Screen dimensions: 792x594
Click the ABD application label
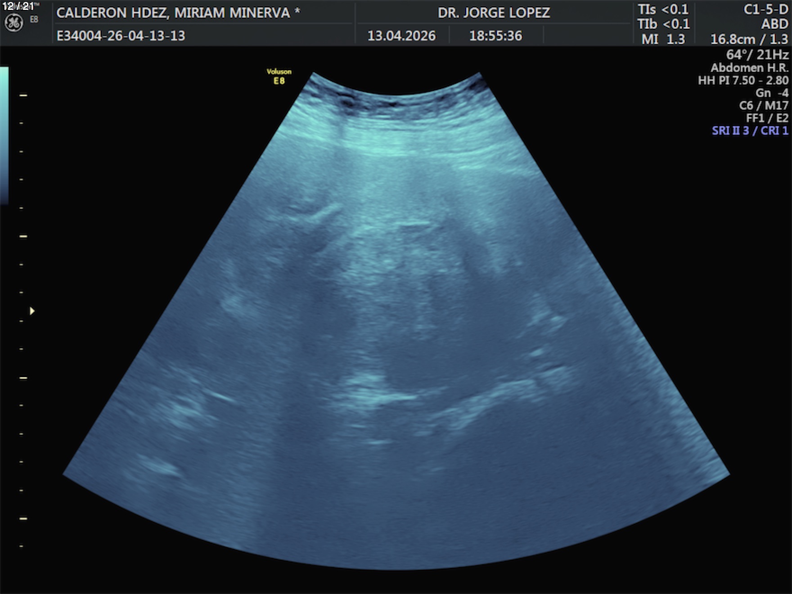coord(774,24)
